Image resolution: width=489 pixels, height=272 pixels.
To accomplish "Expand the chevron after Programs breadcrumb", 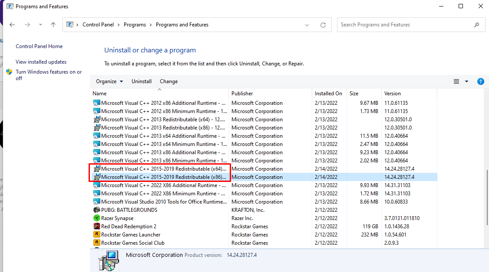I will (x=151, y=25).
